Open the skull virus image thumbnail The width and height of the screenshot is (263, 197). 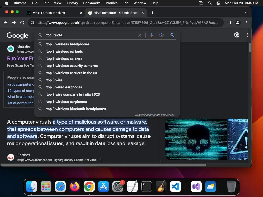196,139
